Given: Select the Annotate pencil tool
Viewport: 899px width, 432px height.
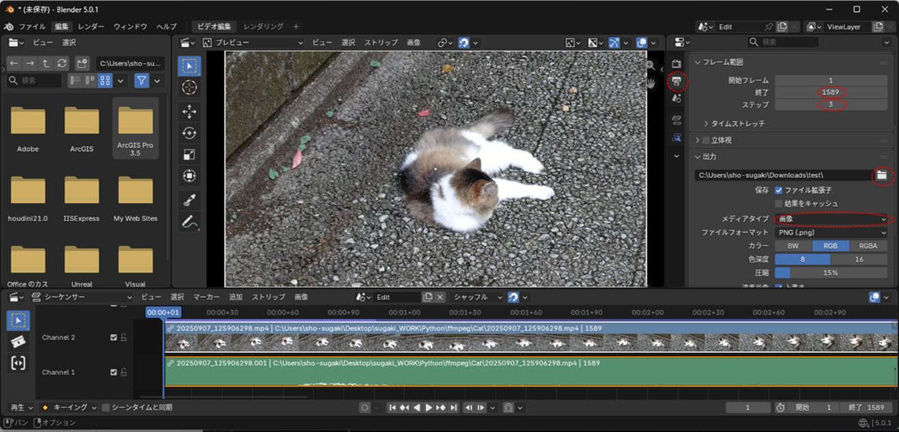Looking at the screenshot, I should pyautogui.click(x=189, y=221).
